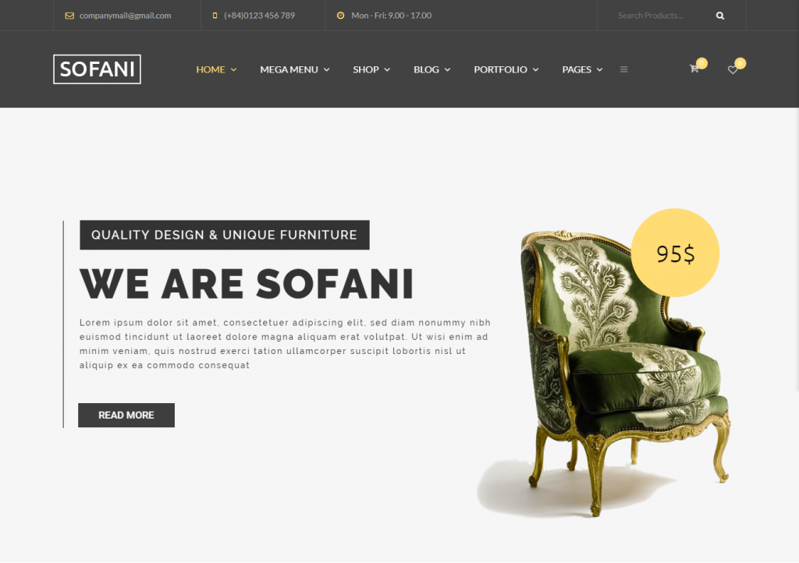
Task: Open the wishlist heart icon
Action: (x=732, y=69)
